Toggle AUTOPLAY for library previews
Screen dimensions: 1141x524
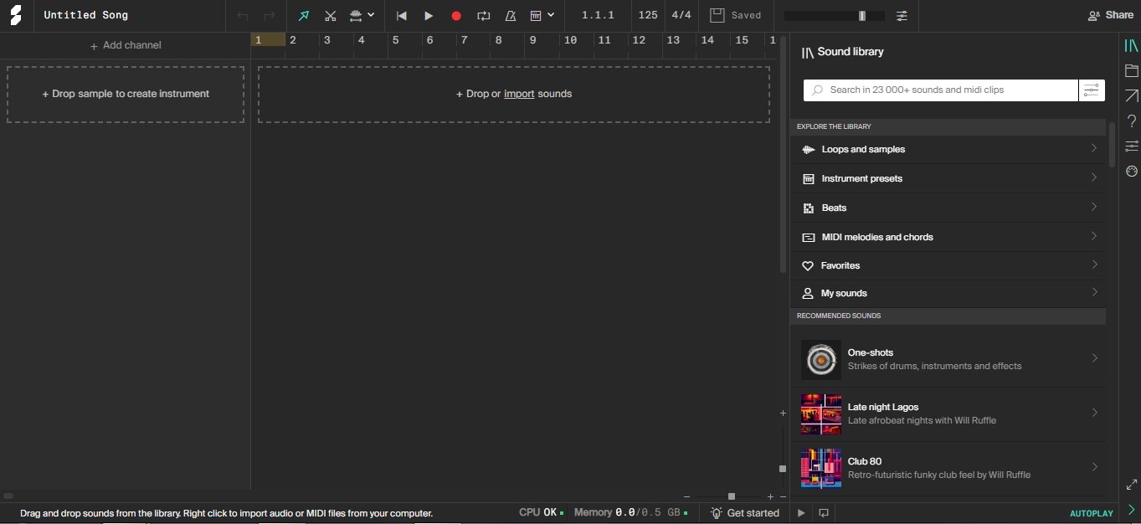click(1091, 513)
